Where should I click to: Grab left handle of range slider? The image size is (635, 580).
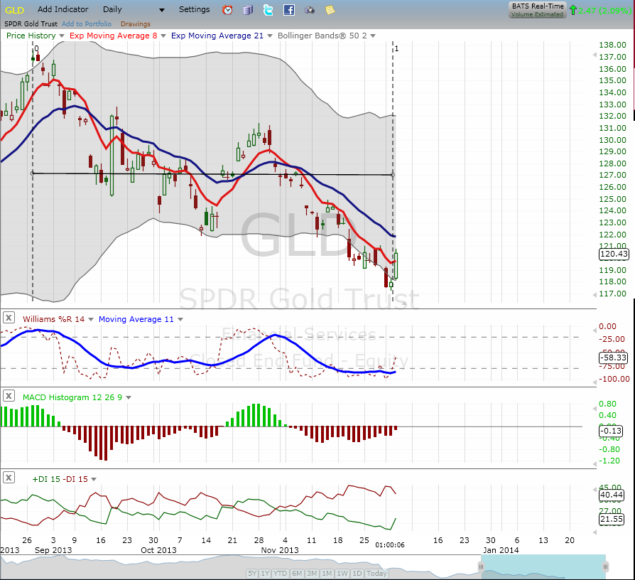click(x=481, y=566)
